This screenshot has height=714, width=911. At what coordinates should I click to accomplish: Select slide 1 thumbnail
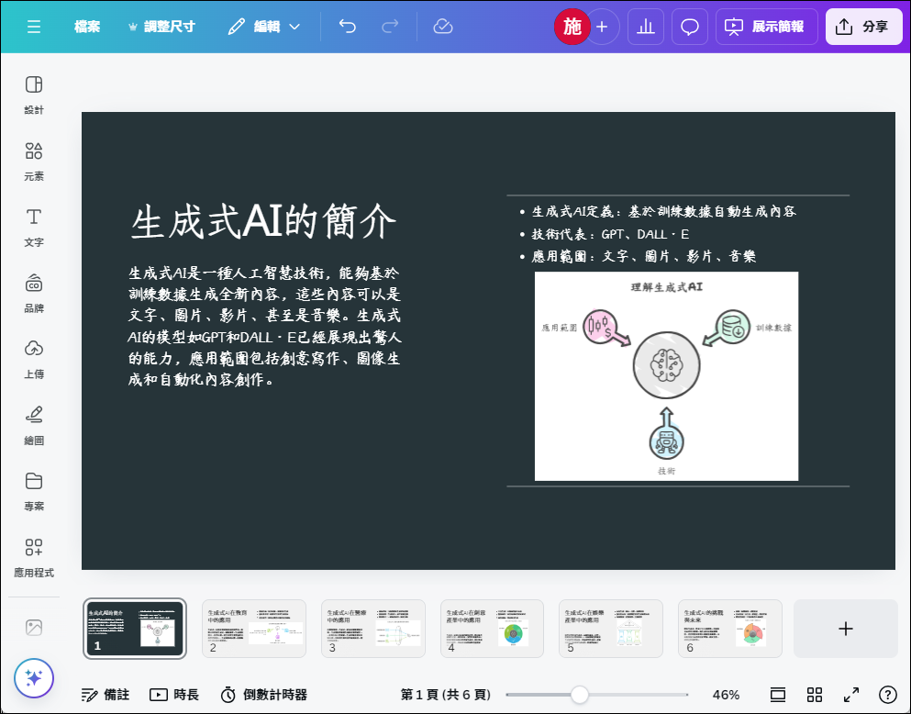(x=135, y=629)
